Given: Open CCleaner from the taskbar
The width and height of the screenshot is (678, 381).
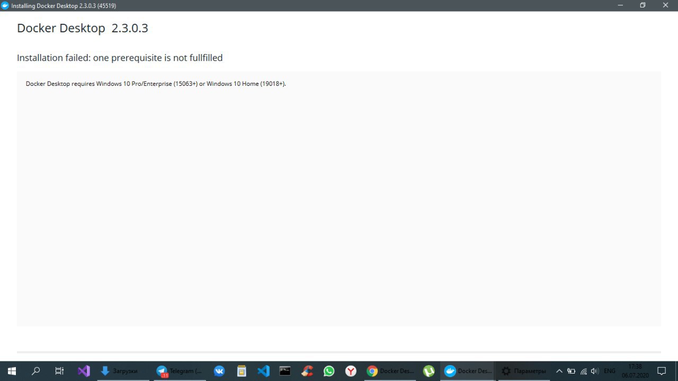Looking at the screenshot, I should pos(307,371).
